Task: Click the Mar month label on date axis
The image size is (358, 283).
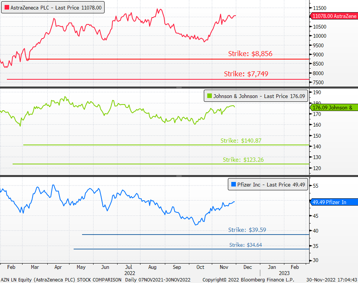Action: 35,267
